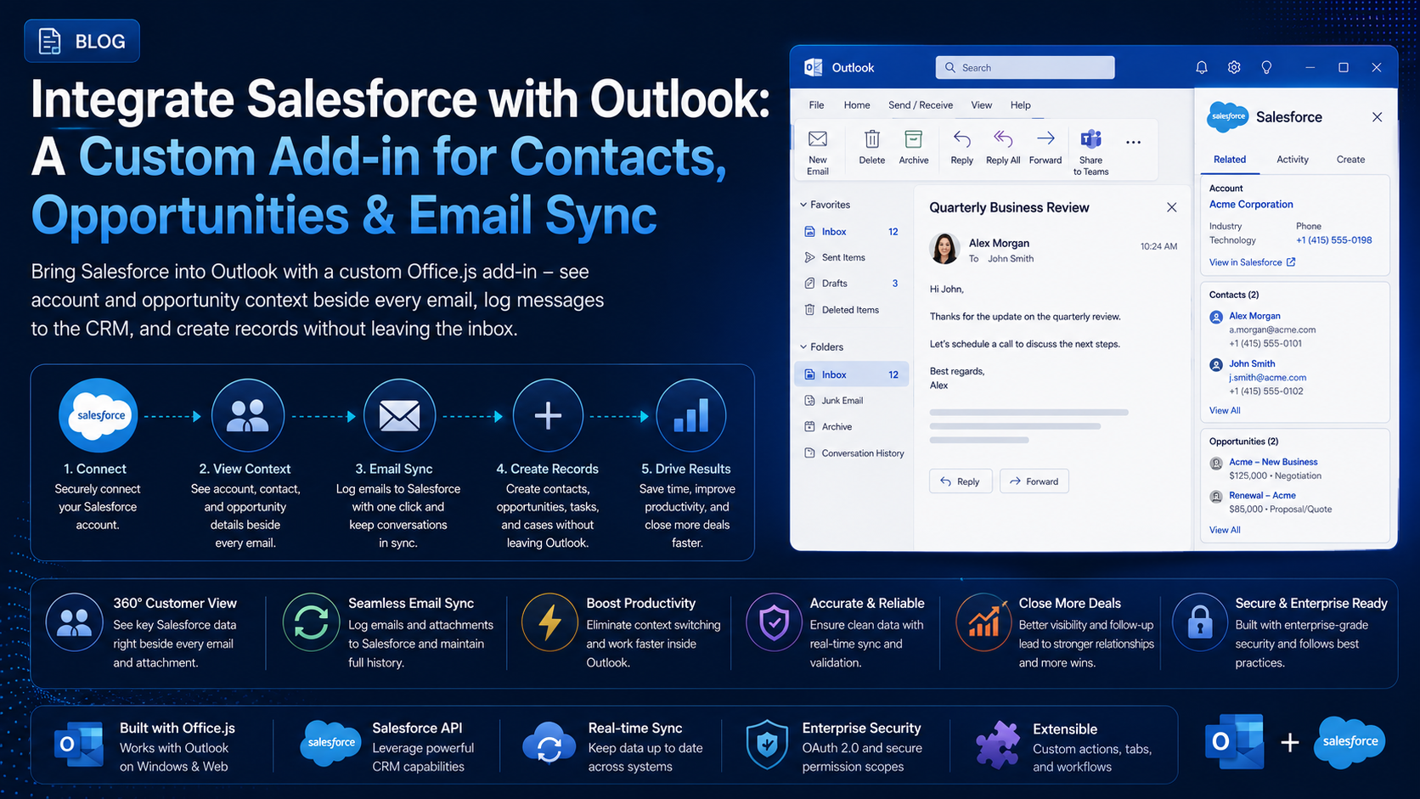
Task: Click the phone number +1 (415) 555-0198
Action: pyautogui.click(x=1333, y=240)
